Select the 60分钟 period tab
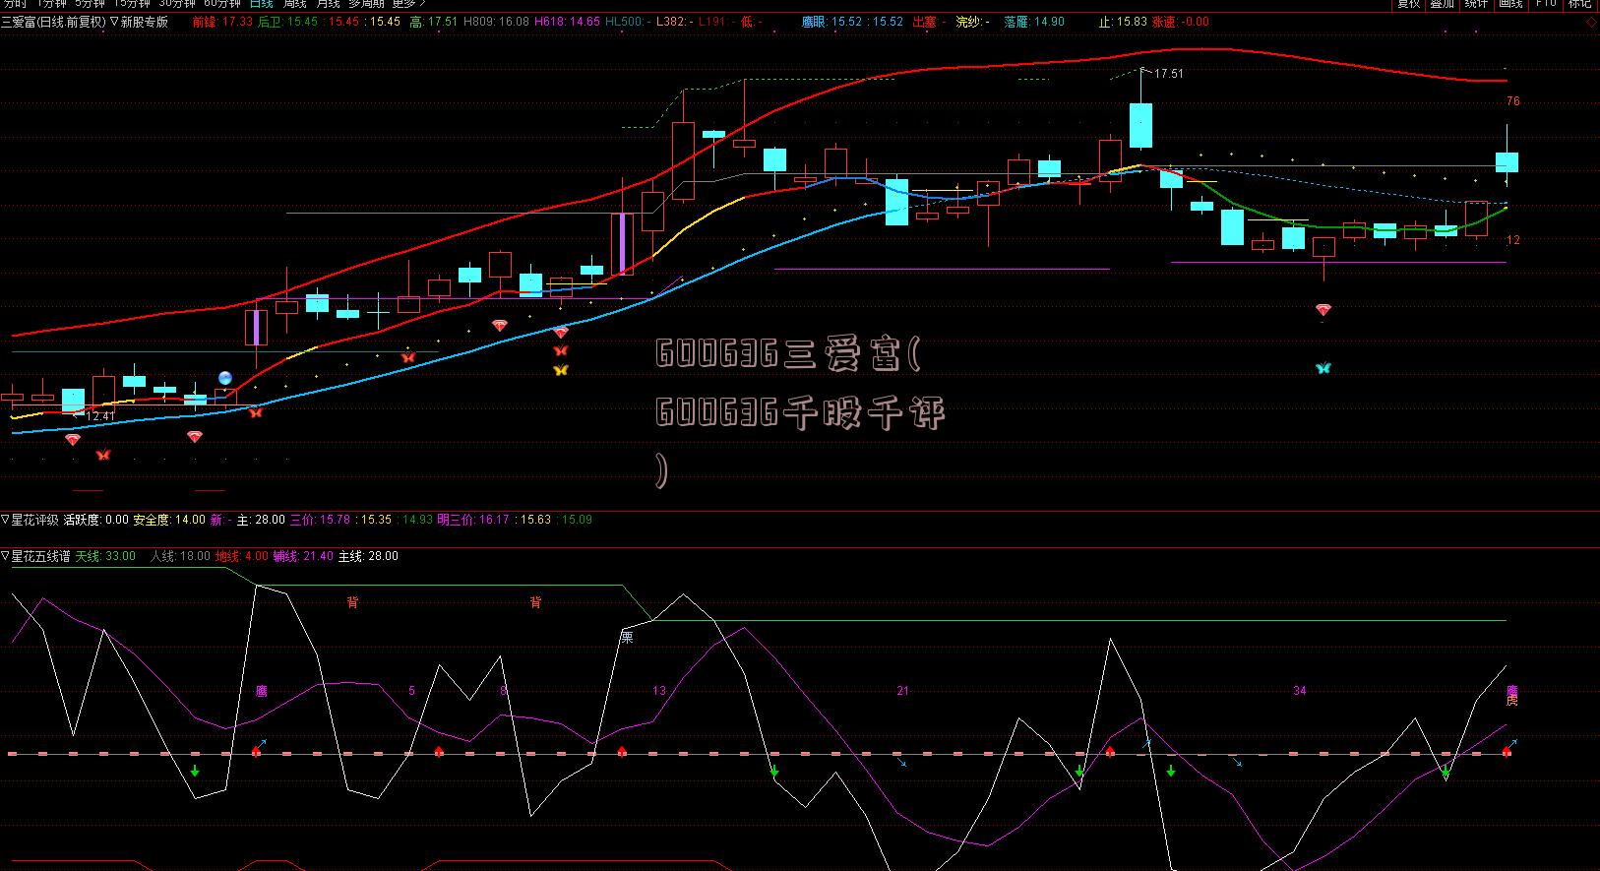This screenshot has width=1600, height=871. 222,4
